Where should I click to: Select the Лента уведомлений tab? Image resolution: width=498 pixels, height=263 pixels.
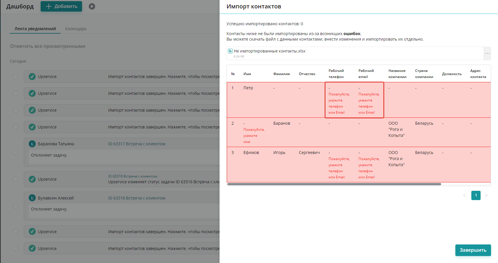[x=35, y=29]
